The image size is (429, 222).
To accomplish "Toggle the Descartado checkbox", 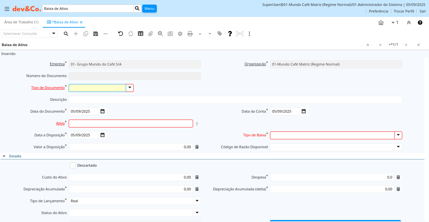I will click(73, 165).
